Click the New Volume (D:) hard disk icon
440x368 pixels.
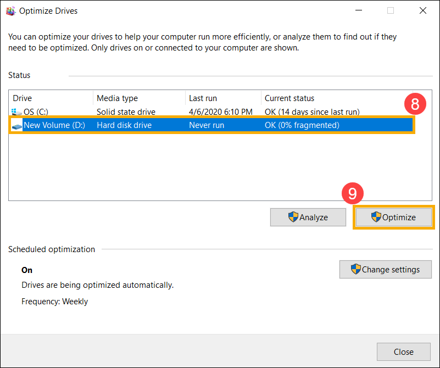[17, 125]
